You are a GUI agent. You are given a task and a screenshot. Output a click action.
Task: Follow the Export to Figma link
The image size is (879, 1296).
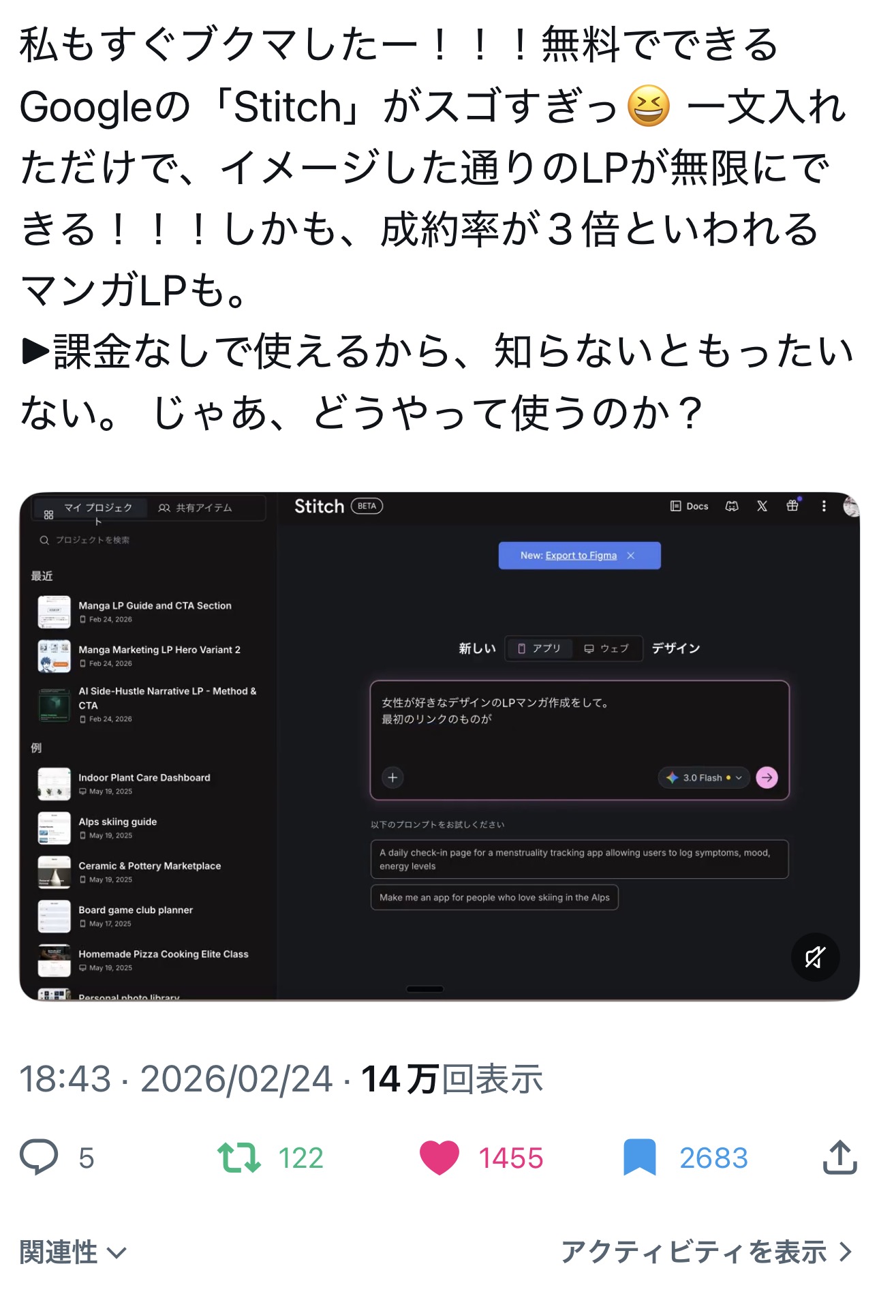[581, 556]
